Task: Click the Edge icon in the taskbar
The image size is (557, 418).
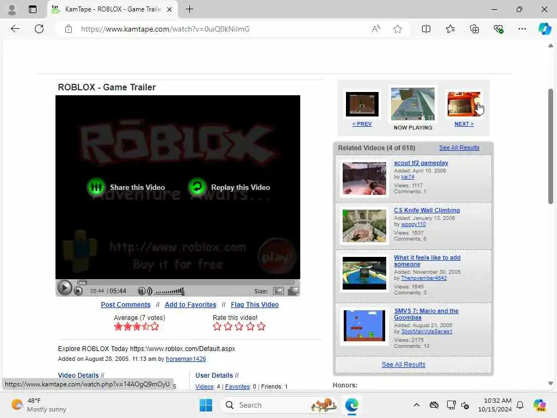Action: pos(352,405)
